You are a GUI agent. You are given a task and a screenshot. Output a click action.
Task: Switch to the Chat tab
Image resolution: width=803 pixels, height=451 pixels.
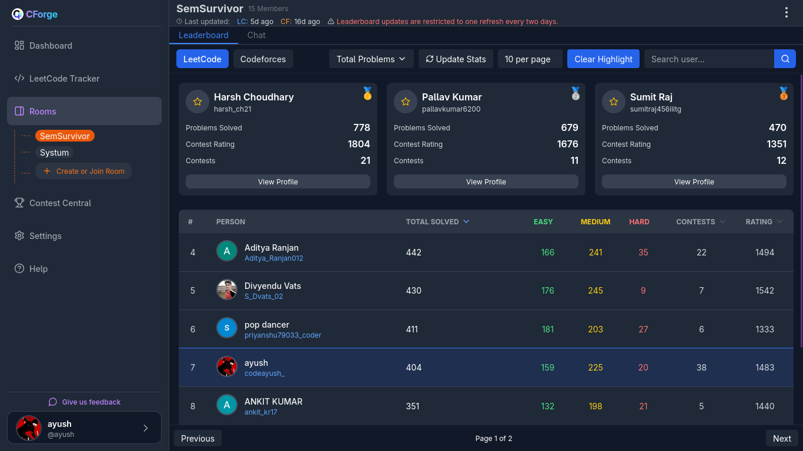[256, 35]
